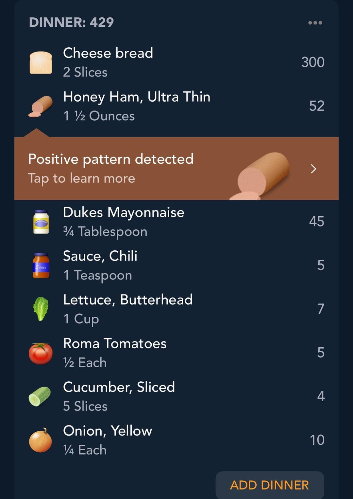Tap the cheese bread slice icon

pyautogui.click(x=41, y=62)
